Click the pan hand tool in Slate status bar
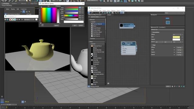 tap(172, 86)
